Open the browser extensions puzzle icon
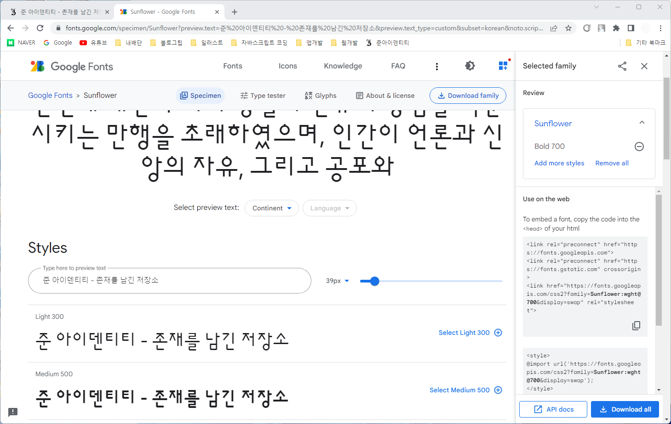The height and width of the screenshot is (424, 671). point(616,28)
